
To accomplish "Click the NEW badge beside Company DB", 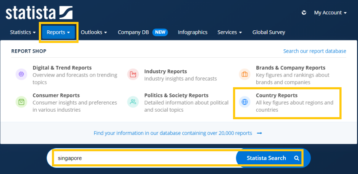I will pos(160,32).
